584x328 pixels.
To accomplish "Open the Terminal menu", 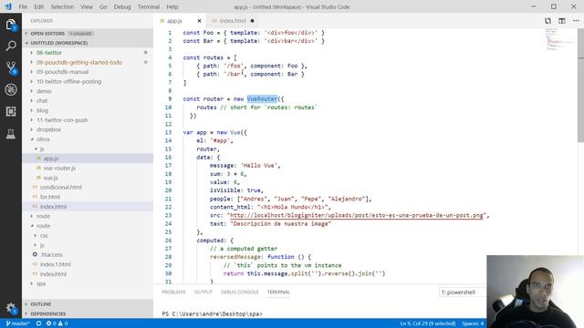I will (149, 6).
